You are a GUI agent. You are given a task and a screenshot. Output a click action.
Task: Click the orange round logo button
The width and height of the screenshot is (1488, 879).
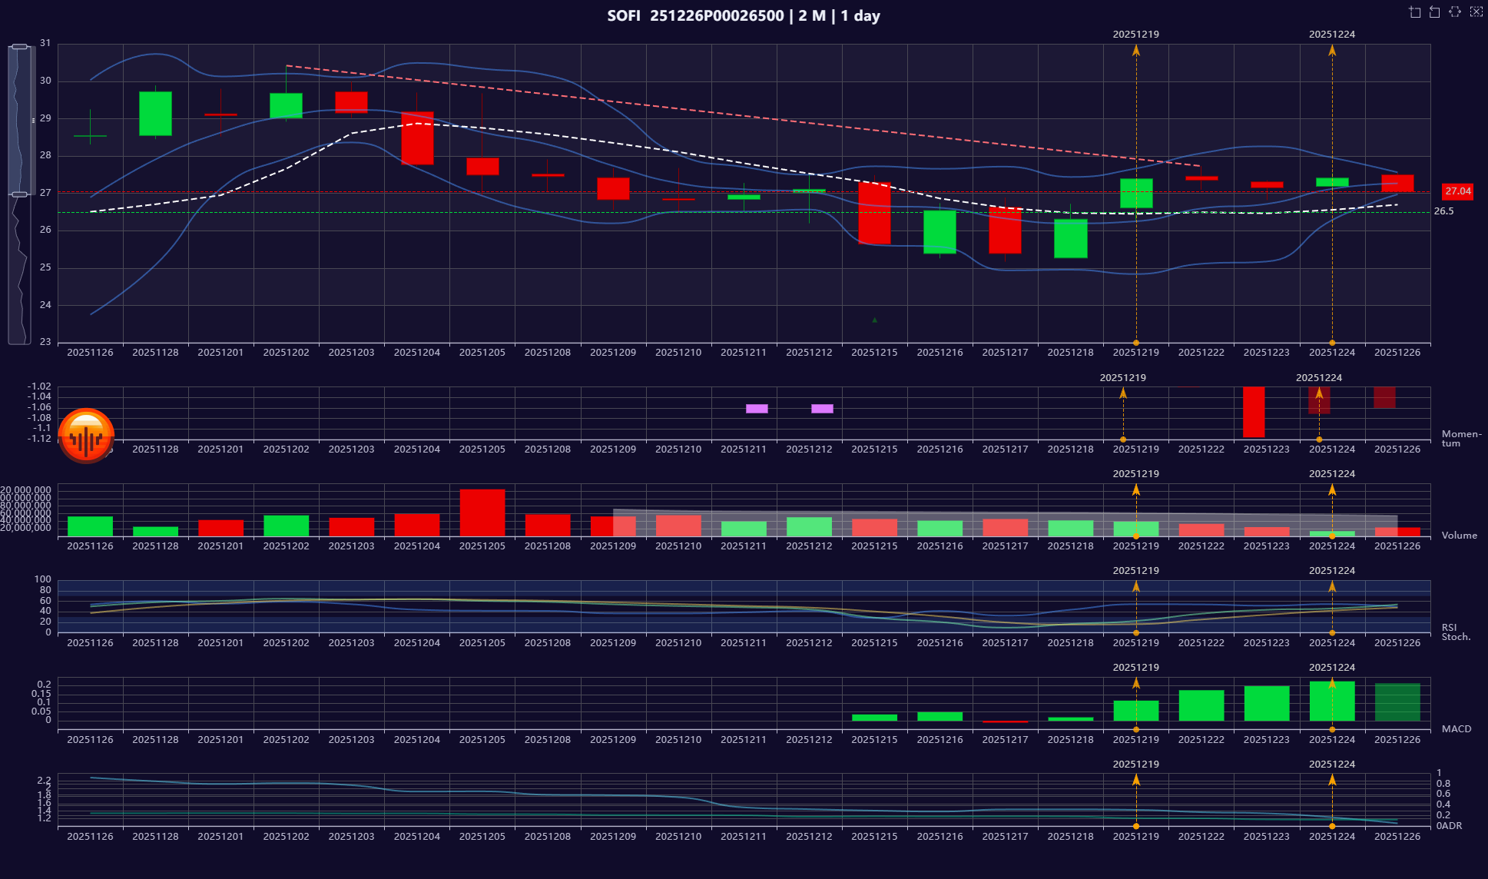tap(86, 436)
